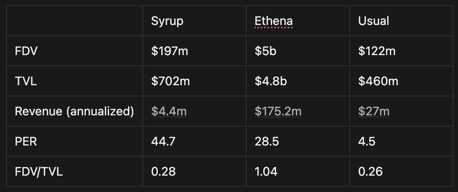458x192 pixels.
Task: Click the FDV/TVL row label
Action: 38,172
